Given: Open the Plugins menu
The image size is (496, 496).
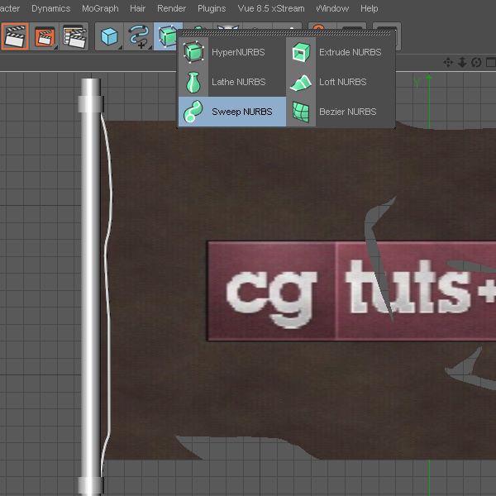Looking at the screenshot, I should (212, 8).
